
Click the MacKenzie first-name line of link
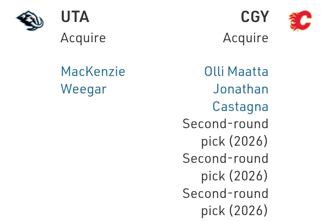93,72
